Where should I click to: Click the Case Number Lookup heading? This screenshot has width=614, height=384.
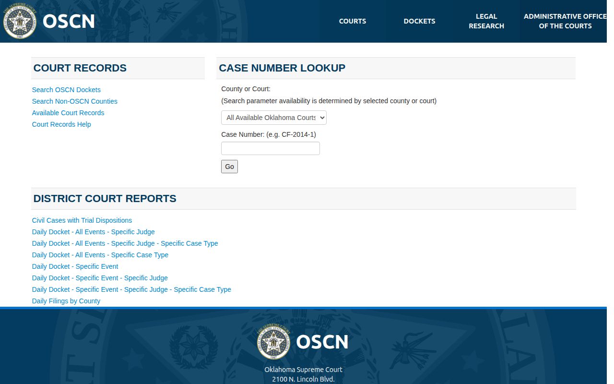[282, 68]
